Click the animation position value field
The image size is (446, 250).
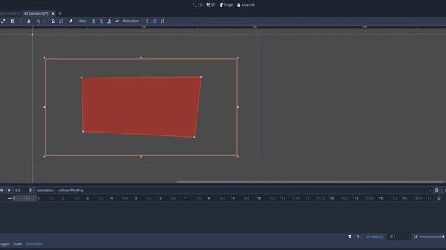click(x=21, y=190)
